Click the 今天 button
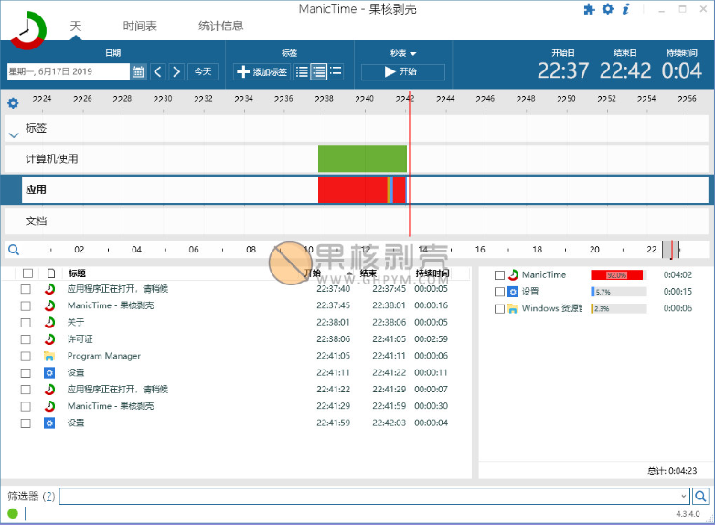The height and width of the screenshot is (525, 715). click(203, 71)
